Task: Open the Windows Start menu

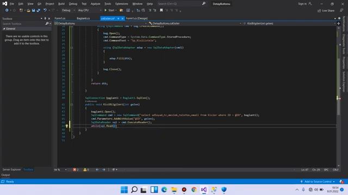Action: pos(124,190)
